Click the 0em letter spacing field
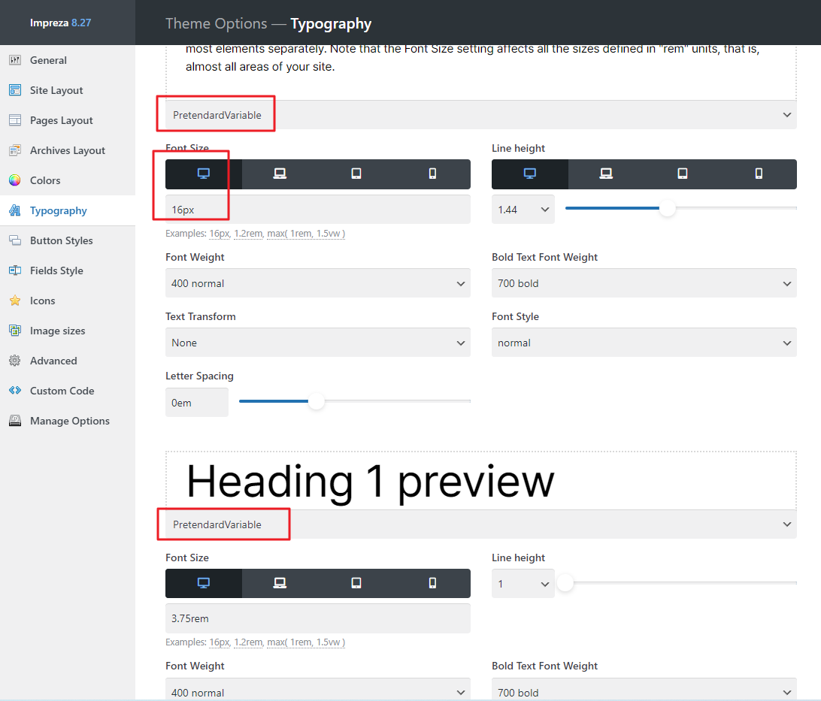The image size is (821, 701). coord(197,403)
